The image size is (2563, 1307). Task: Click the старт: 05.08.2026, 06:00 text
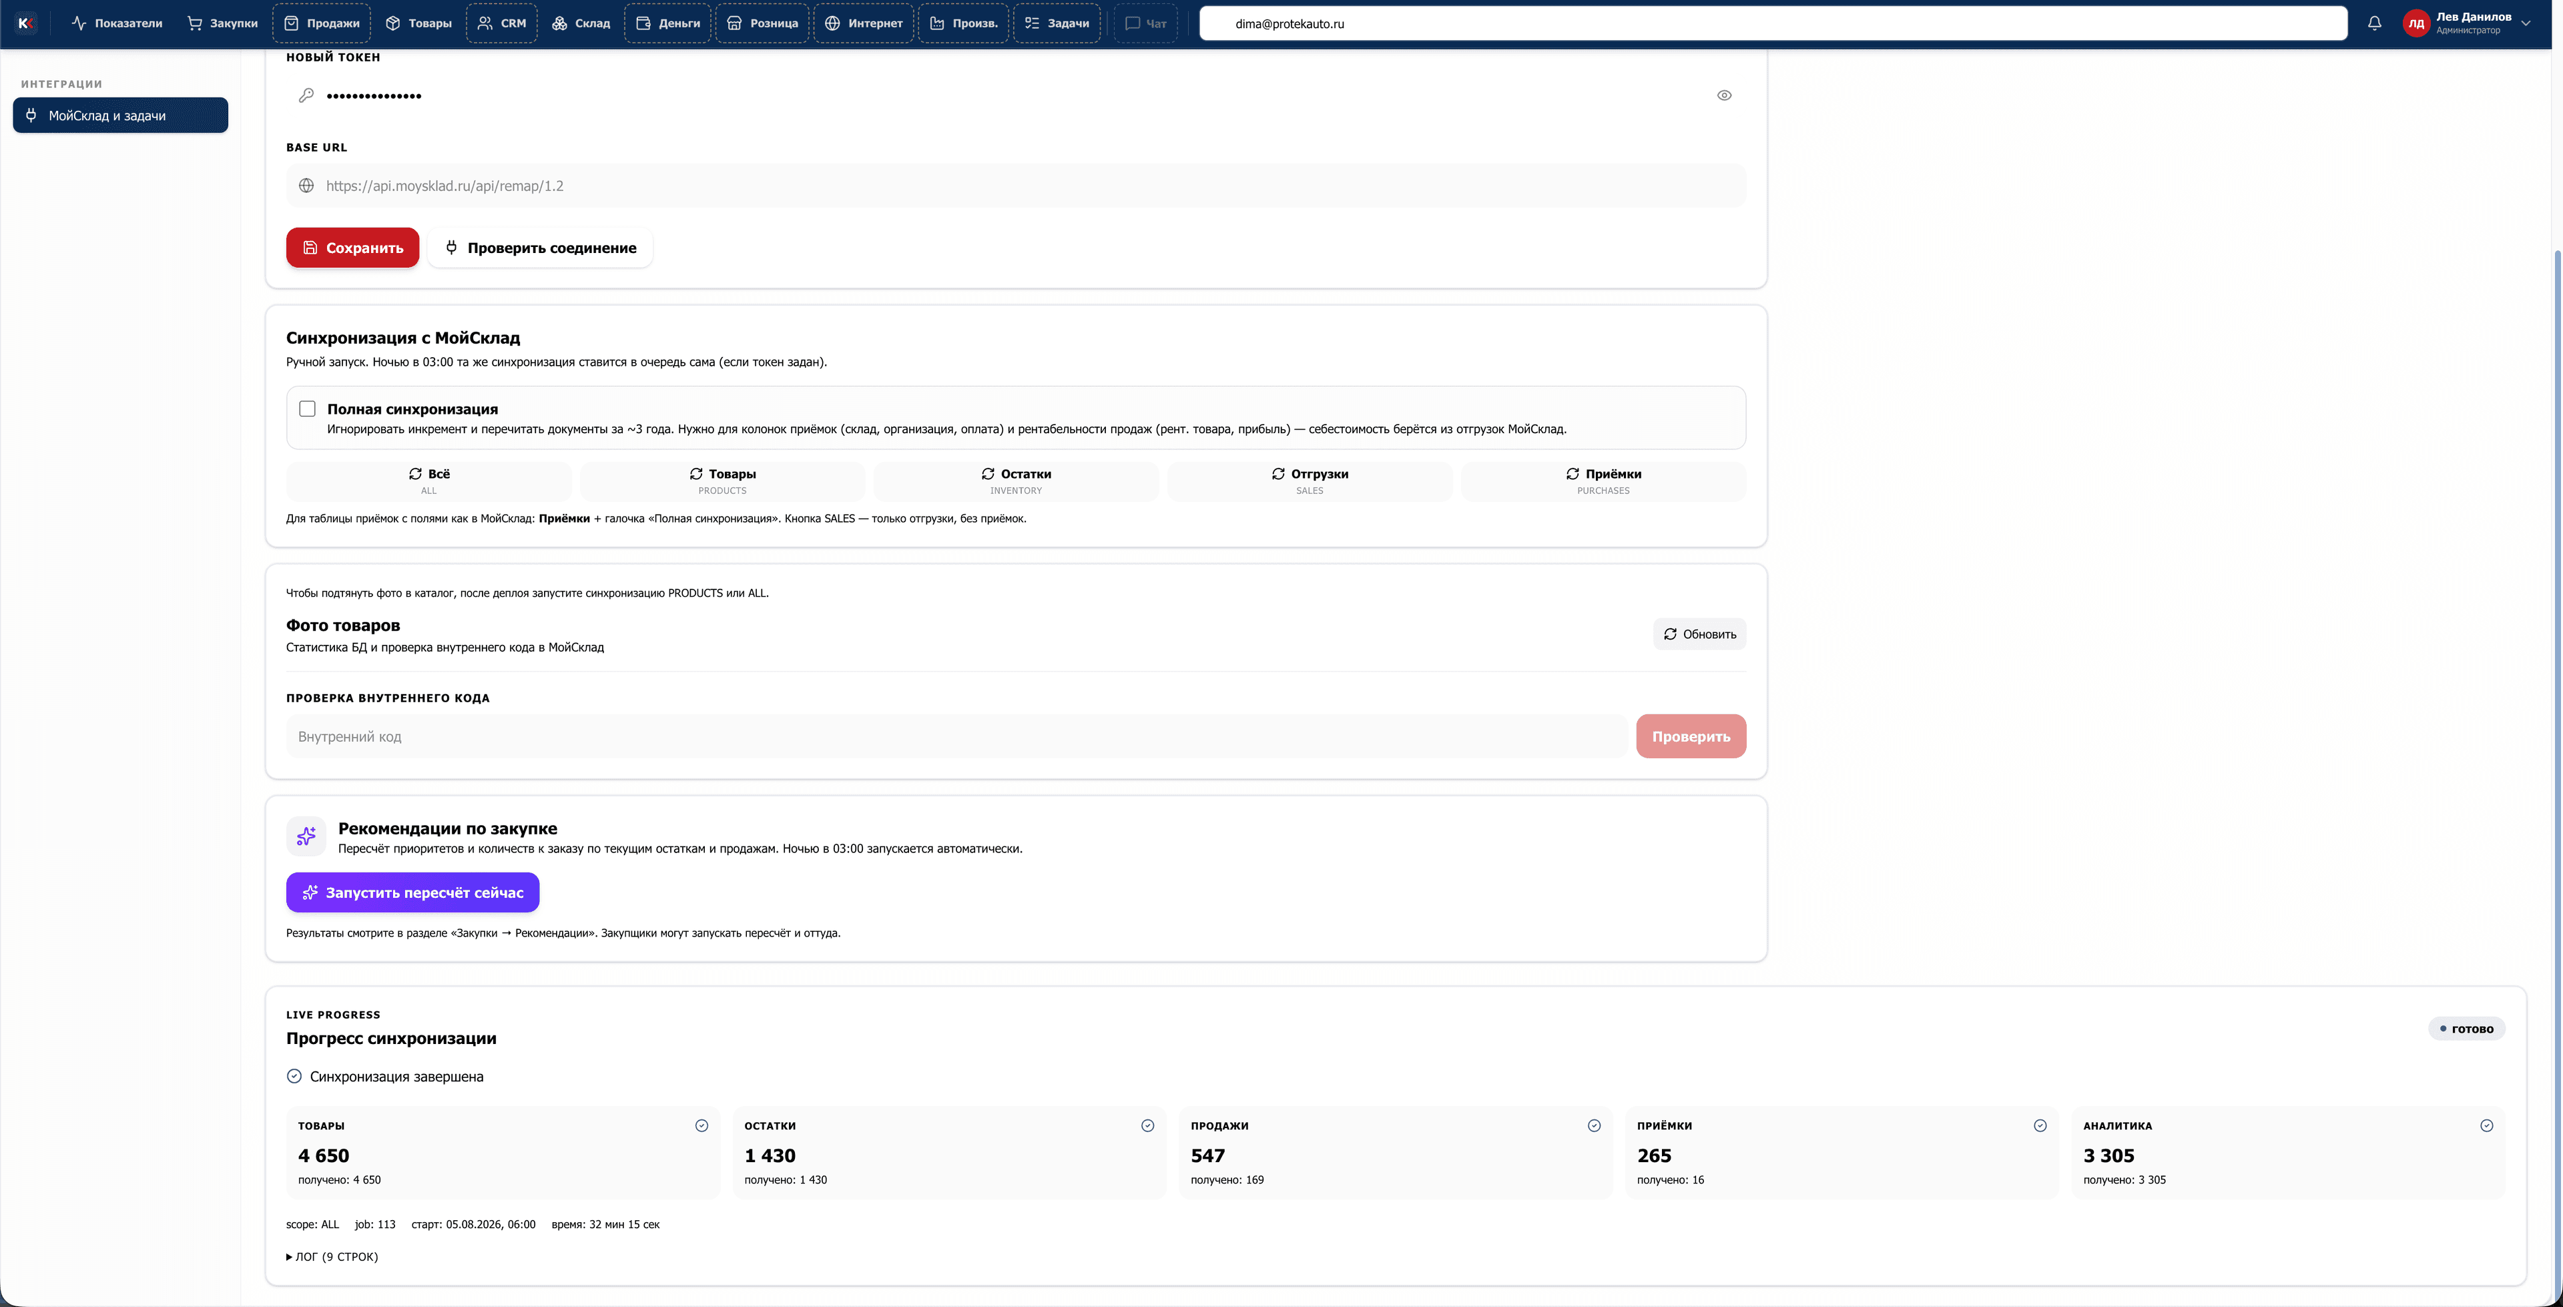point(474,1224)
